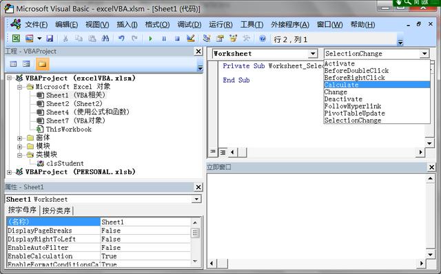Image resolution: width=441 pixels, height=274 pixels.
Task: Click View Object icon in project panel
Action: point(26,64)
